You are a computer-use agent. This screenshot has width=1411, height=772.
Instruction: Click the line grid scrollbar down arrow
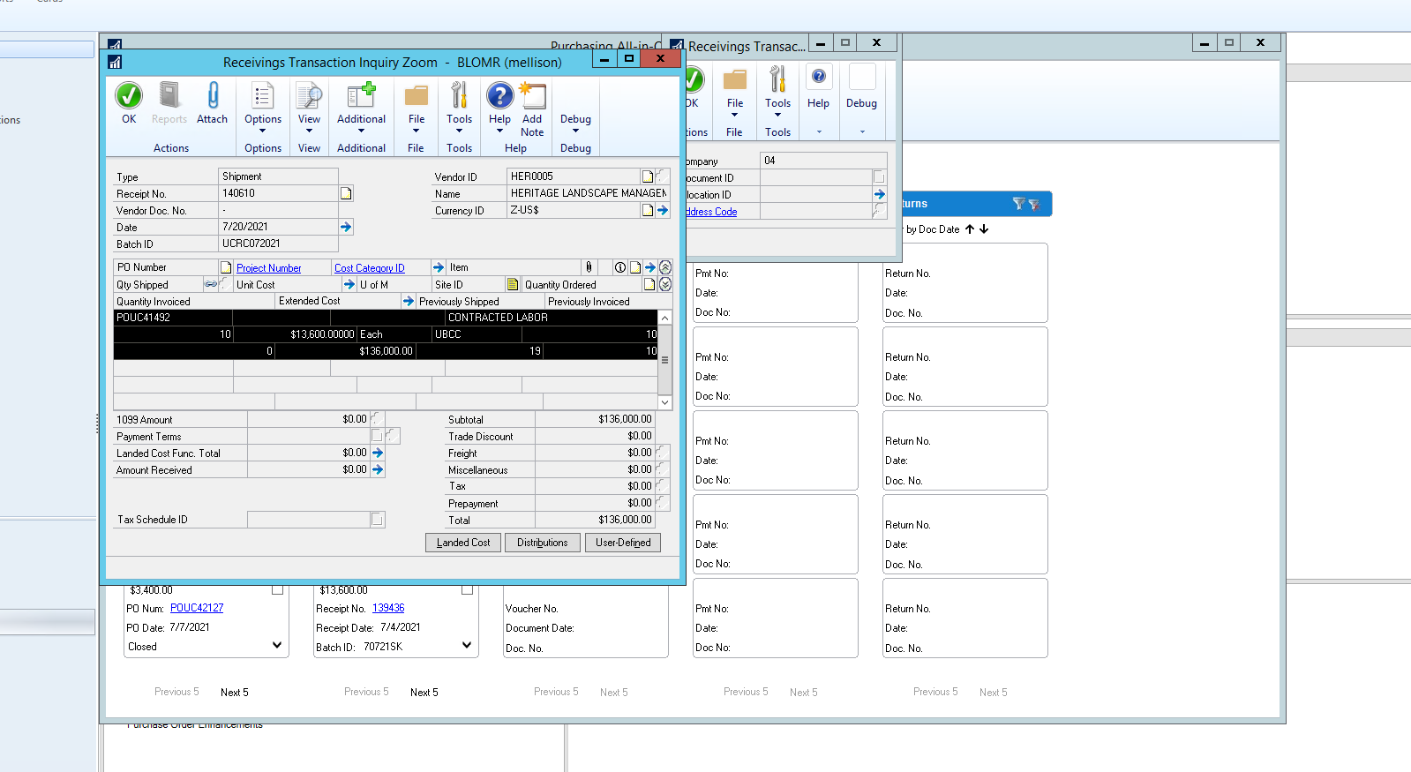[665, 402]
